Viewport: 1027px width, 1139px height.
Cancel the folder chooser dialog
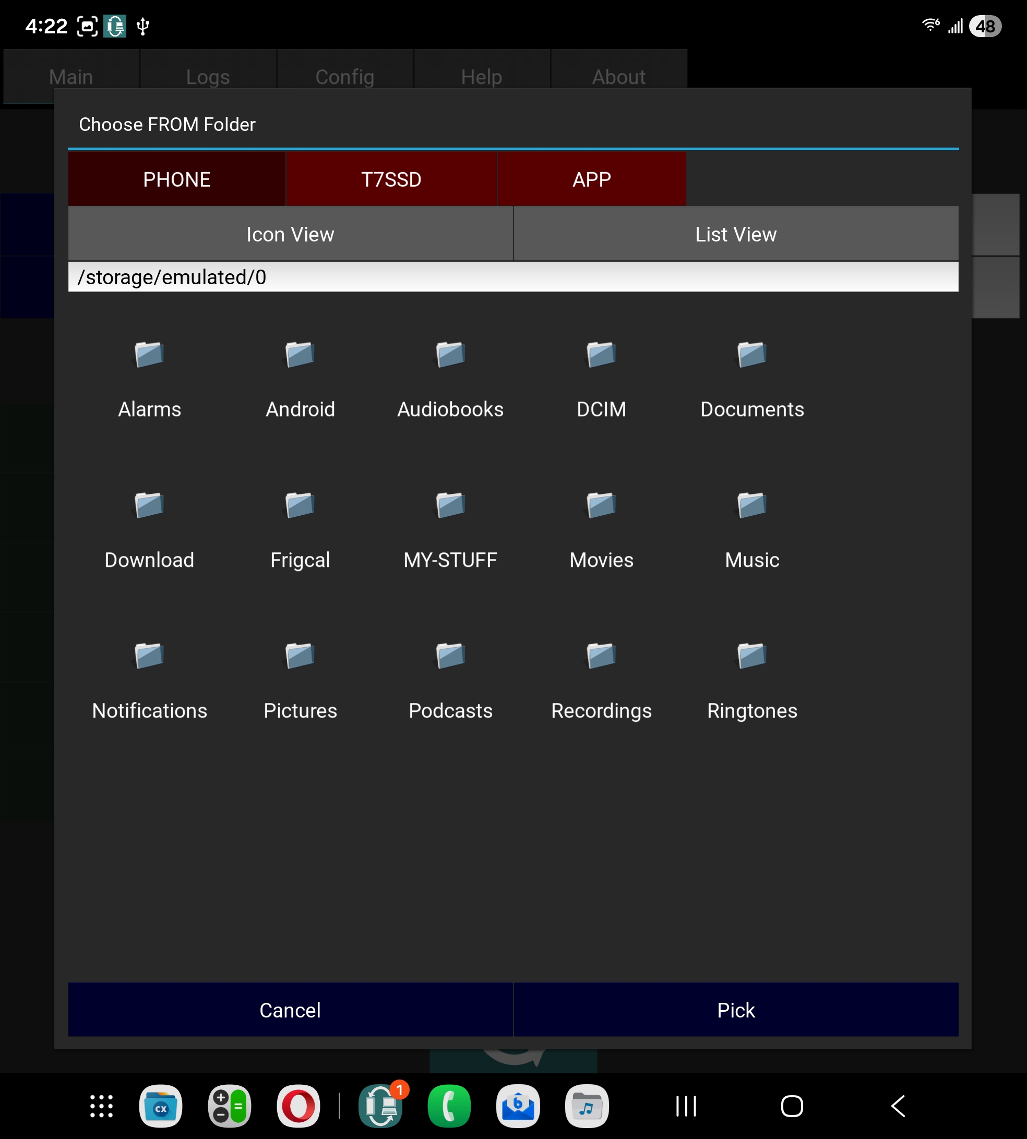click(x=290, y=1010)
